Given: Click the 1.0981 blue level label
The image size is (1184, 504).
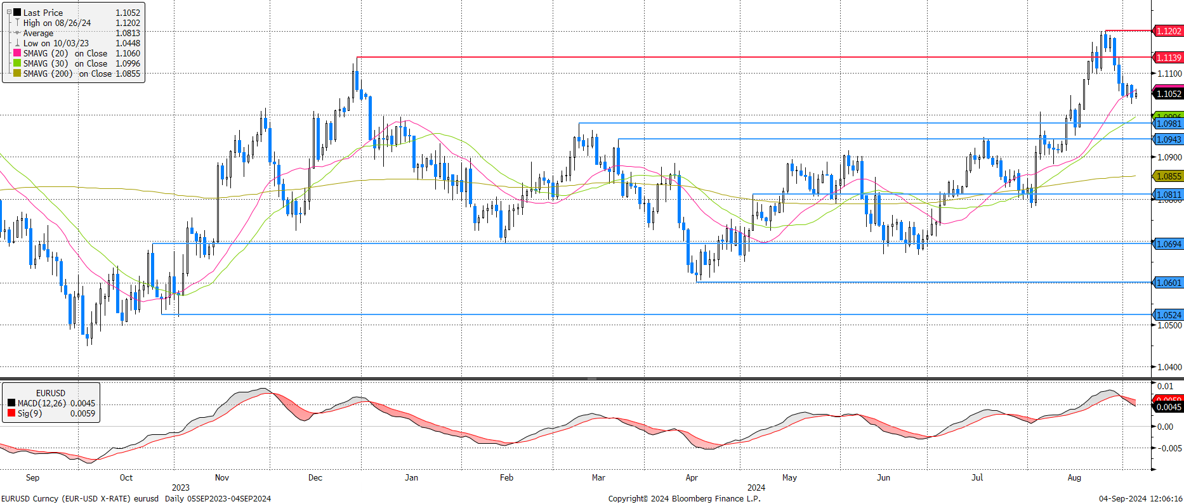Looking at the screenshot, I should point(1168,124).
